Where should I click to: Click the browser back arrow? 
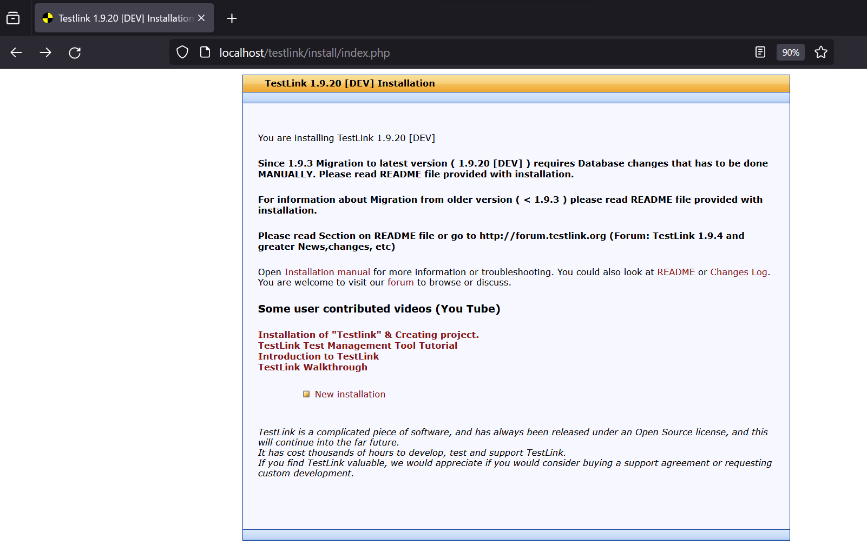(16, 52)
